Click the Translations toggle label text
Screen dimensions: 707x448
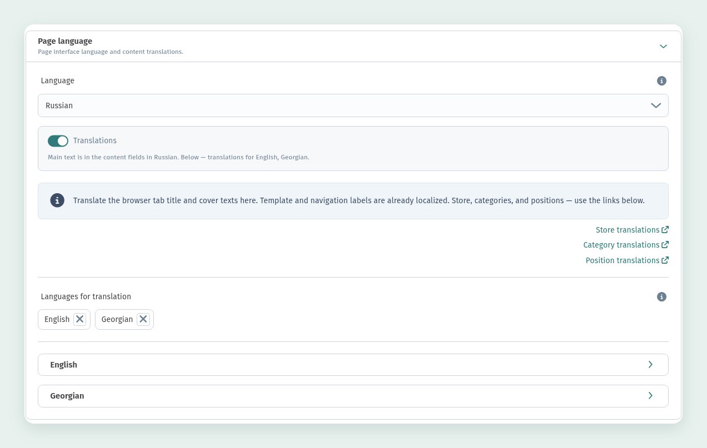95,141
